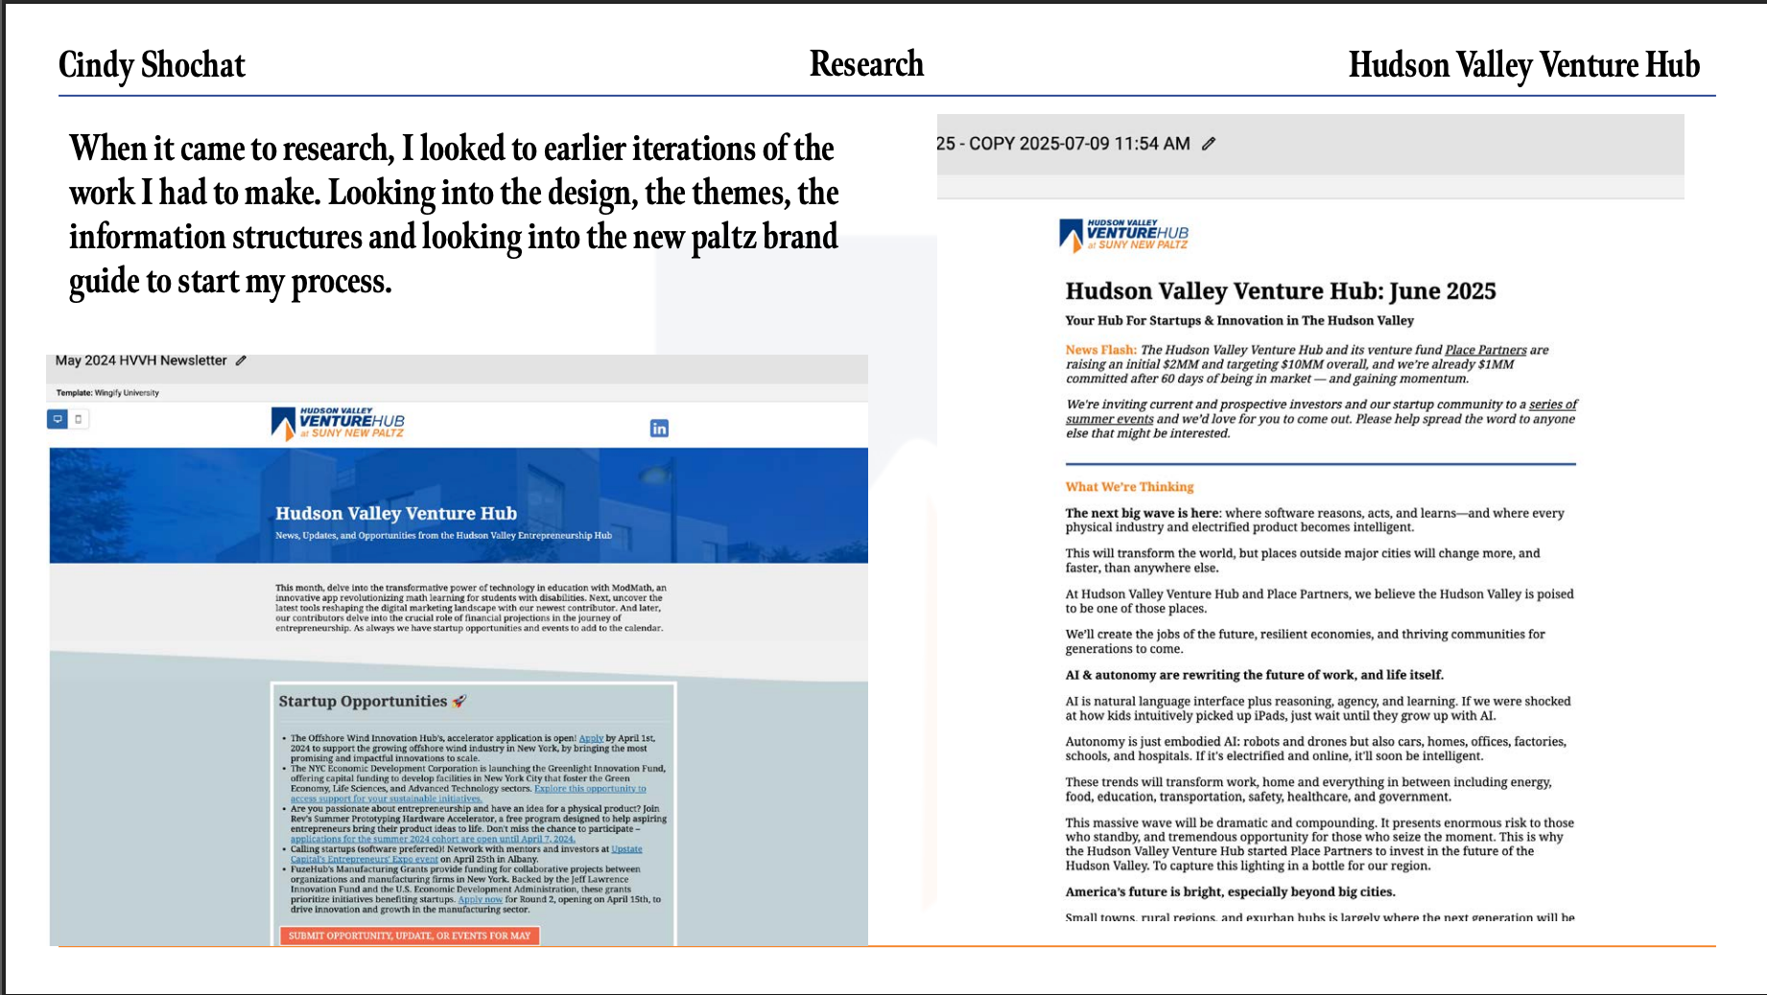Viewport: 1767px width, 995px height.
Task: Click the rocket emoji next to Startup Opportunities
Action: tap(459, 701)
